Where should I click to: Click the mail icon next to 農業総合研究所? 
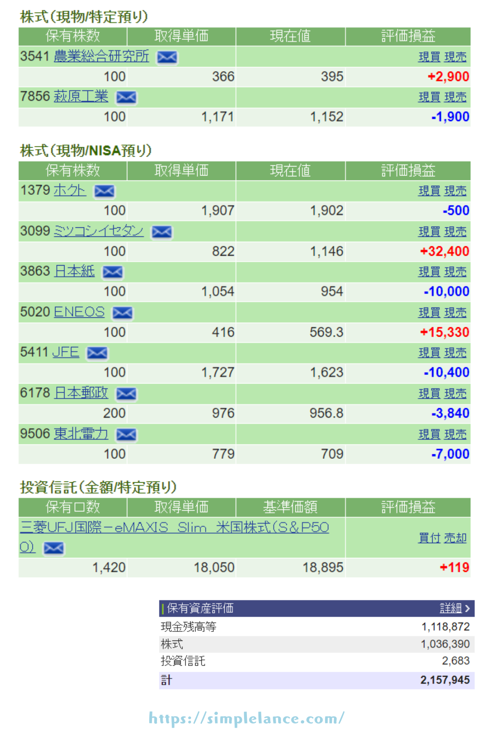point(167,57)
